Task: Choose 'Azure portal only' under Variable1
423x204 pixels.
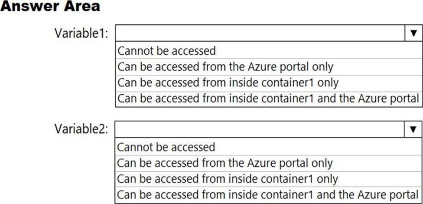Action: click(225, 67)
